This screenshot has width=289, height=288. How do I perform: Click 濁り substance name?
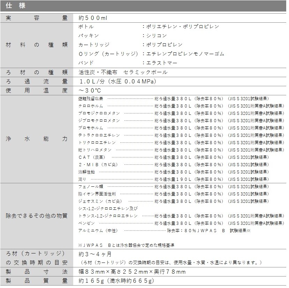point(82,179)
